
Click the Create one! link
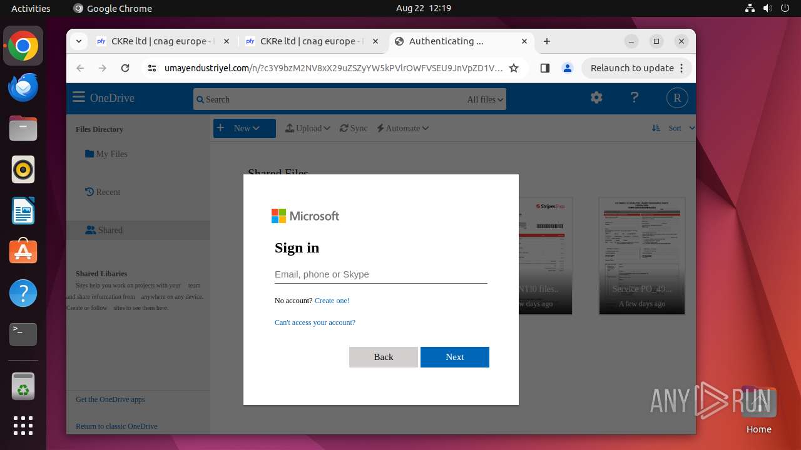pos(332,301)
